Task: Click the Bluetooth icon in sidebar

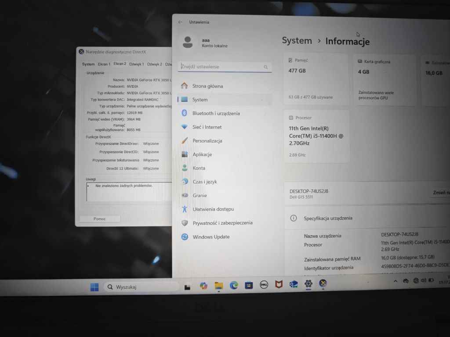Action: [185, 113]
